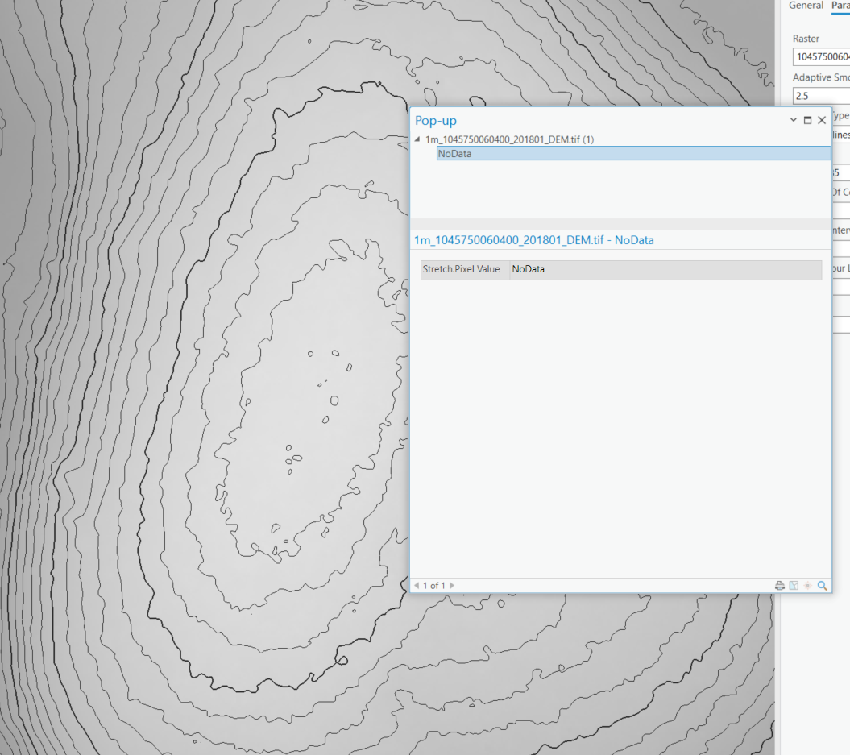Click the Stretch.Pixel Value field name cell
Viewport: 850px width, 755px height.
click(465, 269)
